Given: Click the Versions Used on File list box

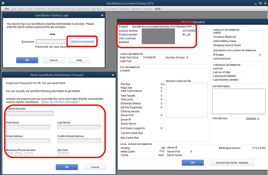Looking at the screenshot, I should (187, 100).
